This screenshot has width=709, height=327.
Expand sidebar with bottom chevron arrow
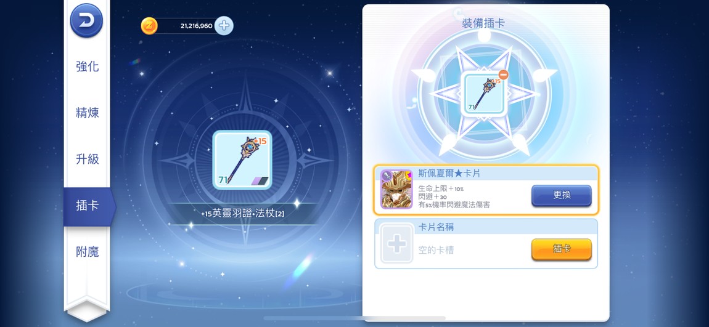click(86, 311)
